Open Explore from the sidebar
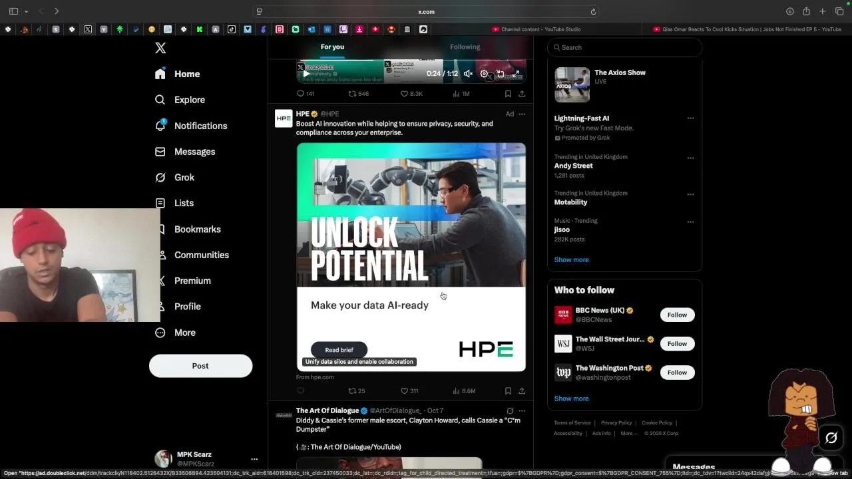 pyautogui.click(x=180, y=100)
